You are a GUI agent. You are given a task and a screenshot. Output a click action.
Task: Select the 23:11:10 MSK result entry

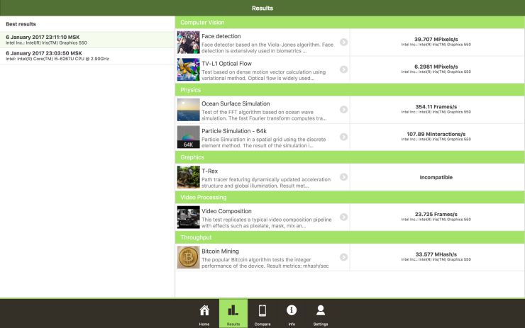click(87, 40)
